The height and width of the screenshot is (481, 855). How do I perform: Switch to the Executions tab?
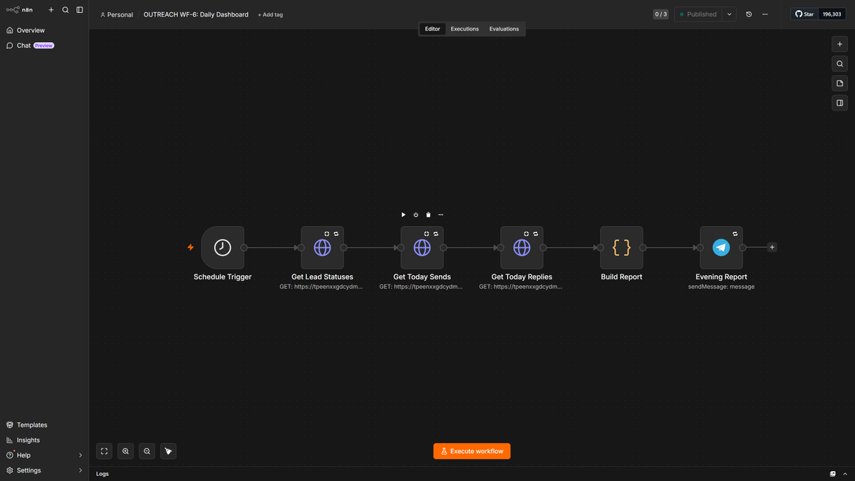[465, 29]
